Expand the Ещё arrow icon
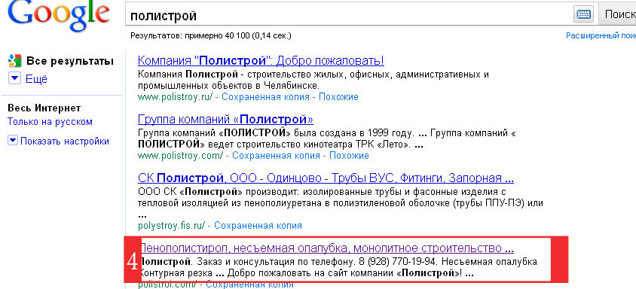Image resolution: width=636 pixels, height=289 pixels. pyautogui.click(x=14, y=78)
